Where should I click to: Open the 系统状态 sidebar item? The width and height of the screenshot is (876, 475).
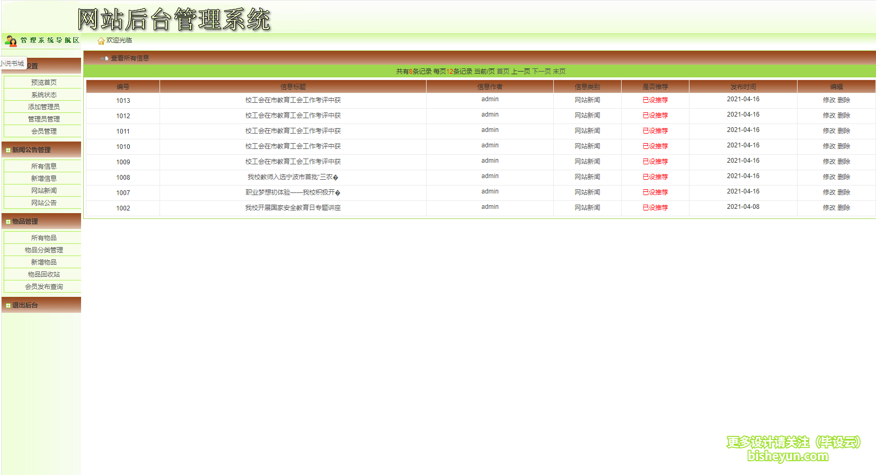pos(43,94)
